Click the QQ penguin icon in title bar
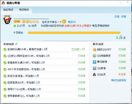Image resolution: width=132 pixels, height=104 pixels. 3,3
